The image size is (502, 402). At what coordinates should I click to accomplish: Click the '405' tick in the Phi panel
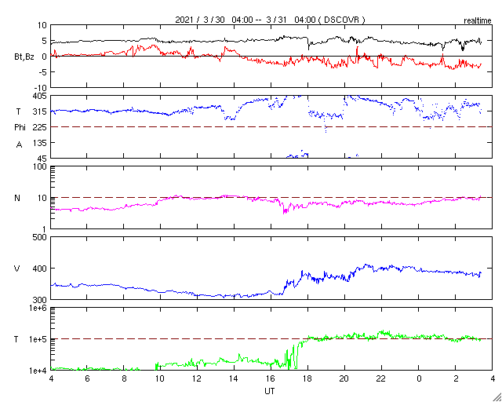point(40,96)
